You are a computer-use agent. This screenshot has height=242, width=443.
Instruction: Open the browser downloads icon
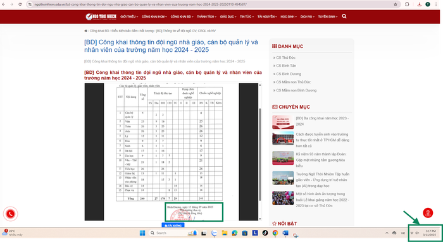point(419,4)
